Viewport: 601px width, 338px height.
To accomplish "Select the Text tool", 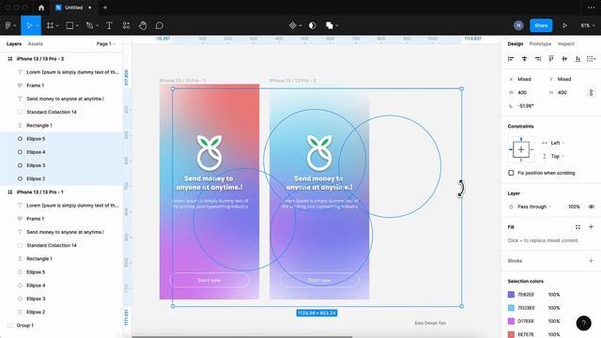I will click(109, 25).
